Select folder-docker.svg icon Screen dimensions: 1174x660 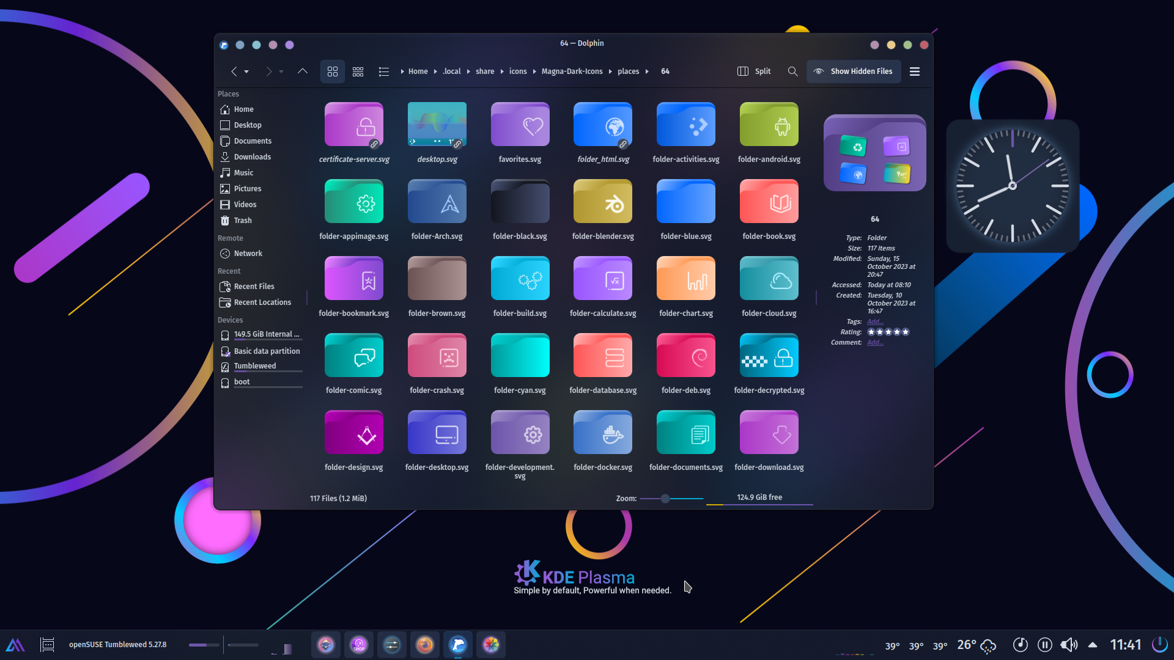coord(603,433)
